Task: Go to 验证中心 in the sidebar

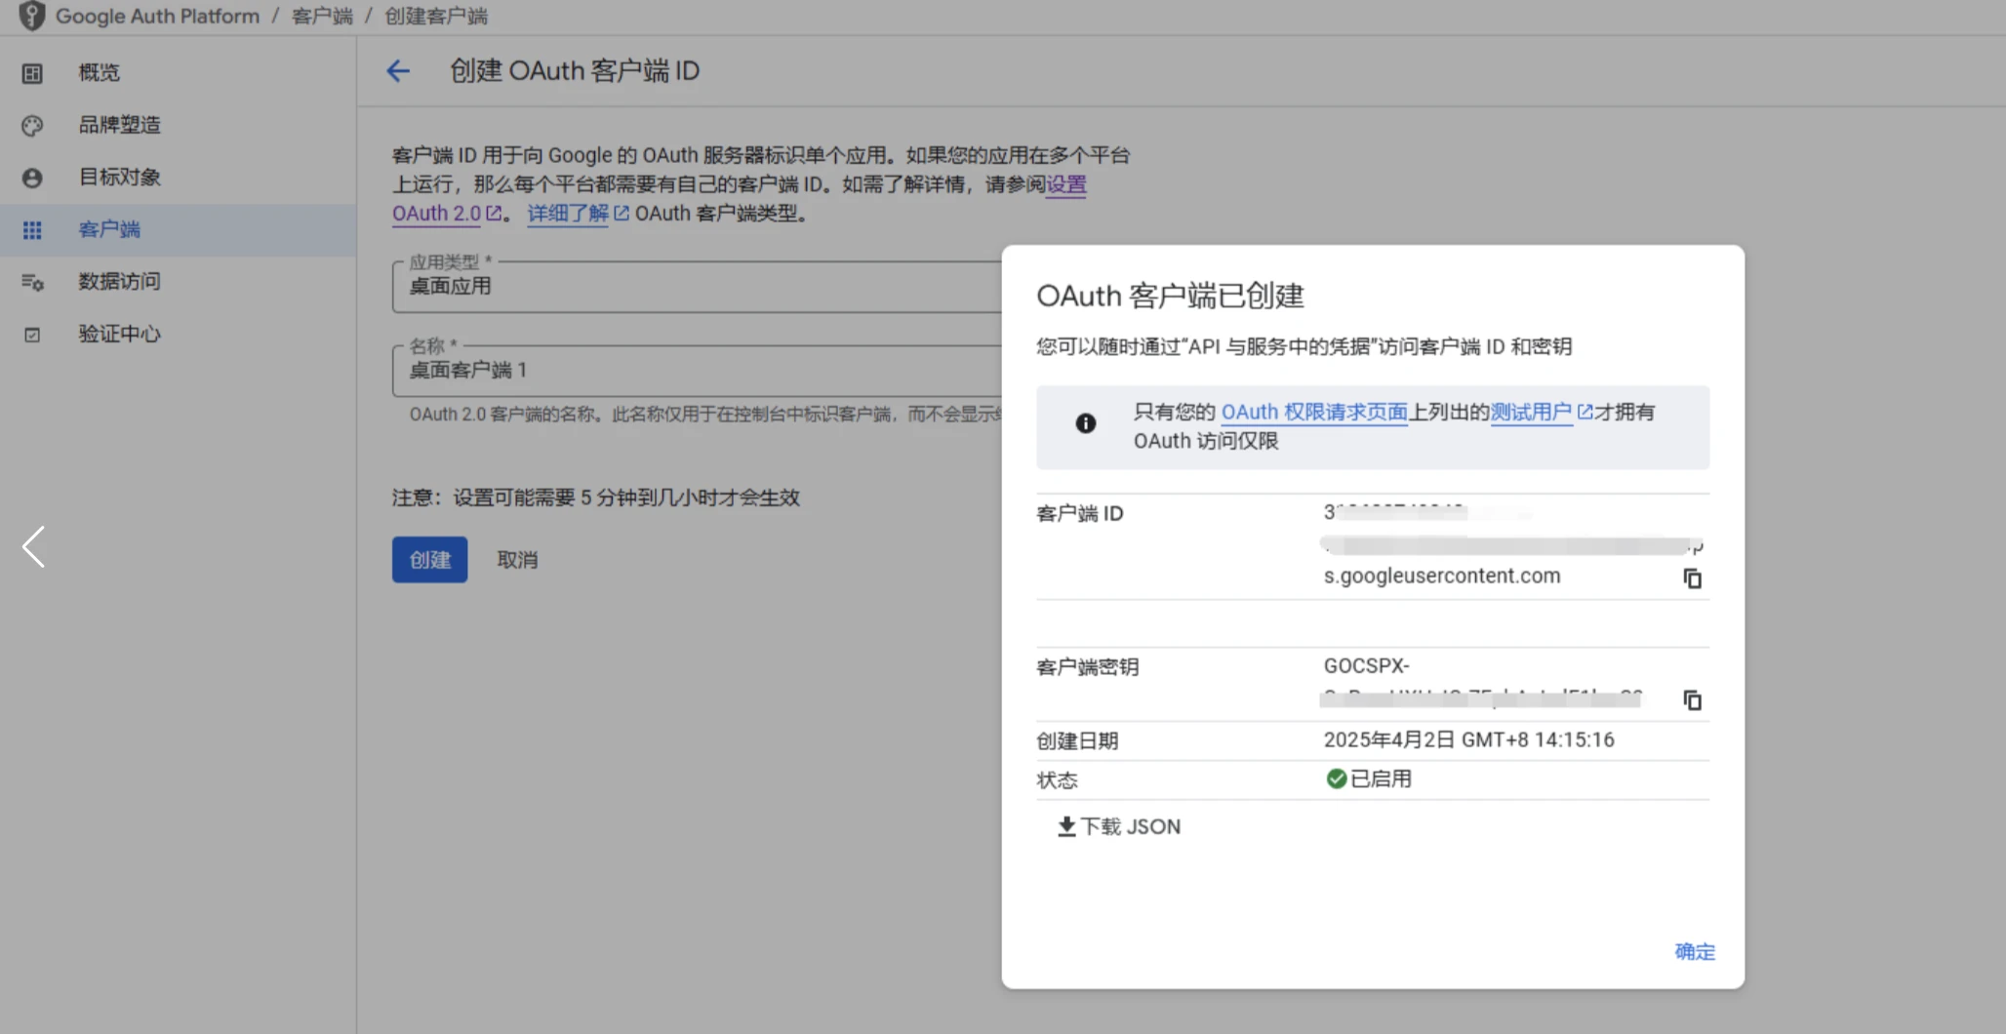Action: tap(178, 335)
